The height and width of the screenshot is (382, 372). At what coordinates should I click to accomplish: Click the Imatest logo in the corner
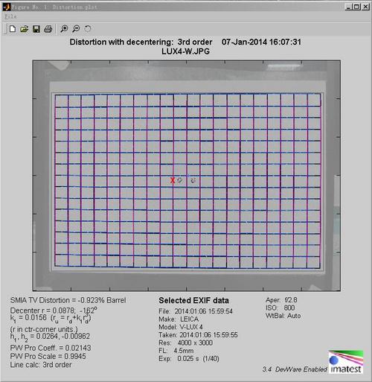[346, 362]
